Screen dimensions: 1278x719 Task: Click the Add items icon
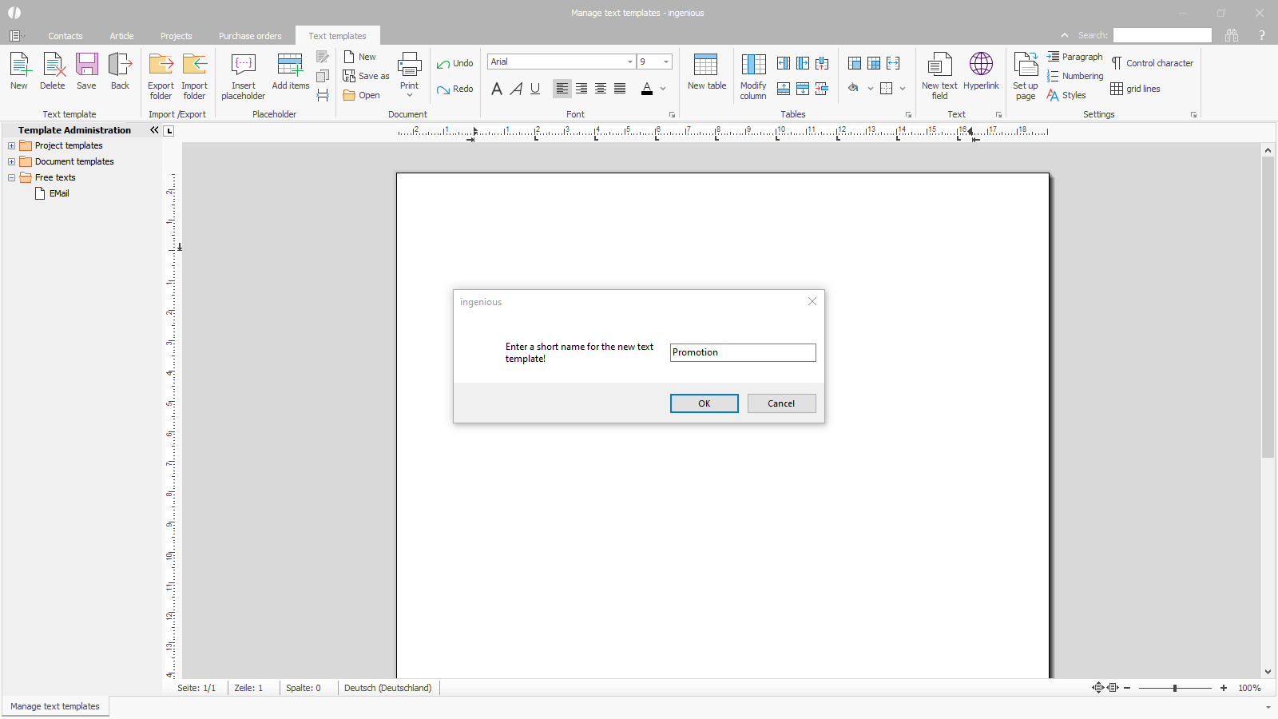tap(290, 65)
